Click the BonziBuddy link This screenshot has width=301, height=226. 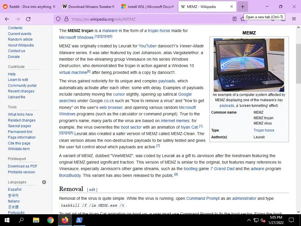pos(70,175)
